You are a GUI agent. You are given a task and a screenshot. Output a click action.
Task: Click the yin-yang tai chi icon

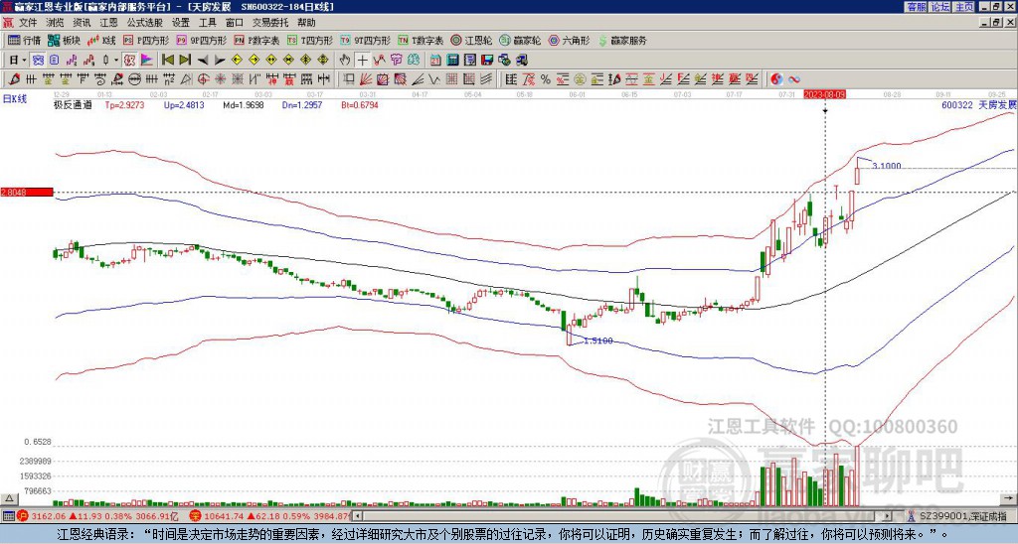click(776, 79)
